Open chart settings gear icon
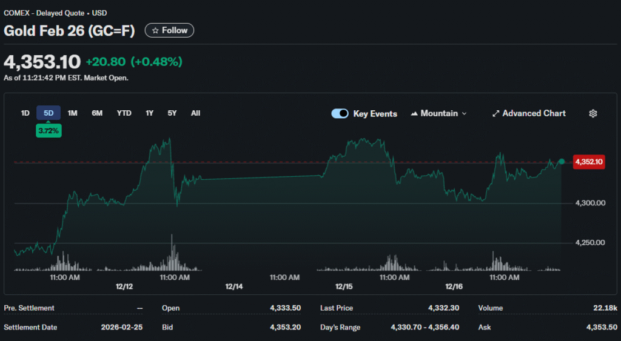621x341 pixels. coord(593,113)
